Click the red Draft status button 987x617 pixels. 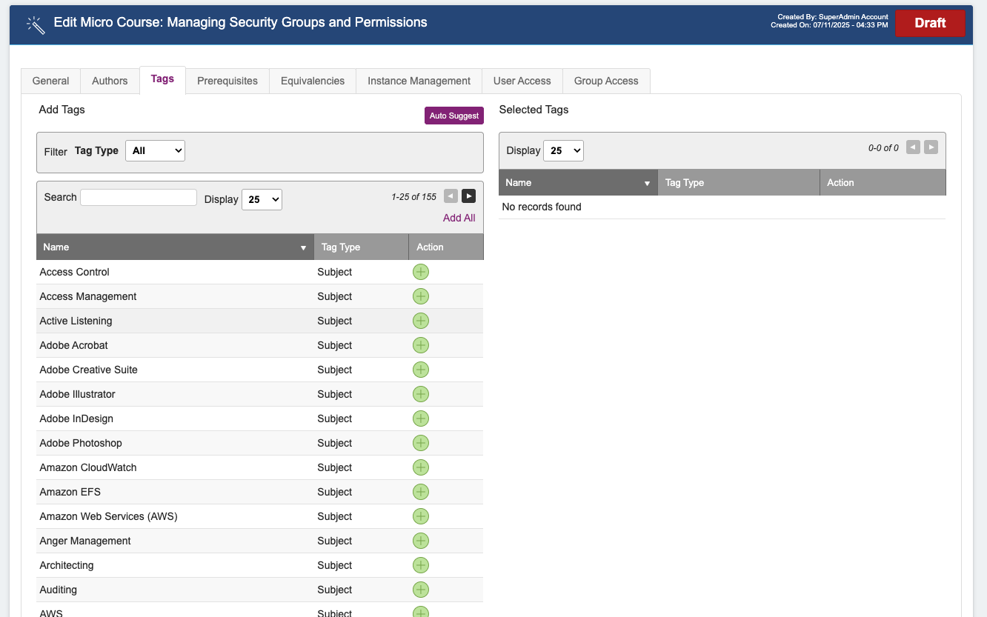point(930,23)
